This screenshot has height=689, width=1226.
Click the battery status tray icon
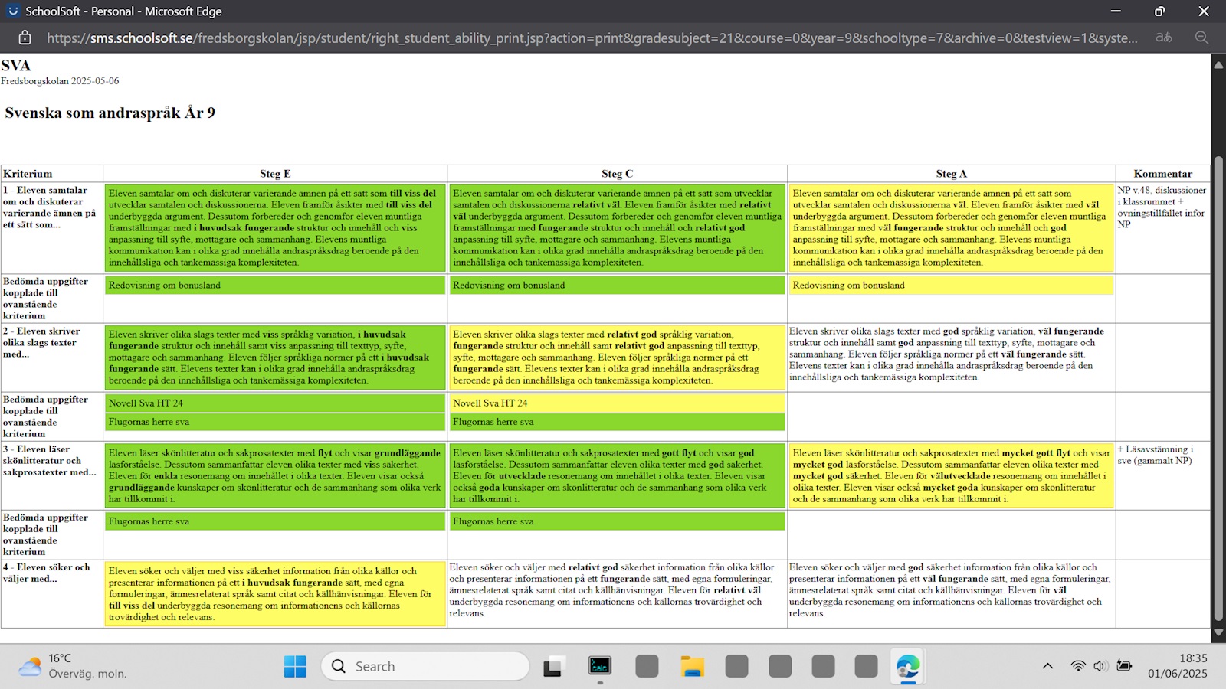coord(1124,666)
